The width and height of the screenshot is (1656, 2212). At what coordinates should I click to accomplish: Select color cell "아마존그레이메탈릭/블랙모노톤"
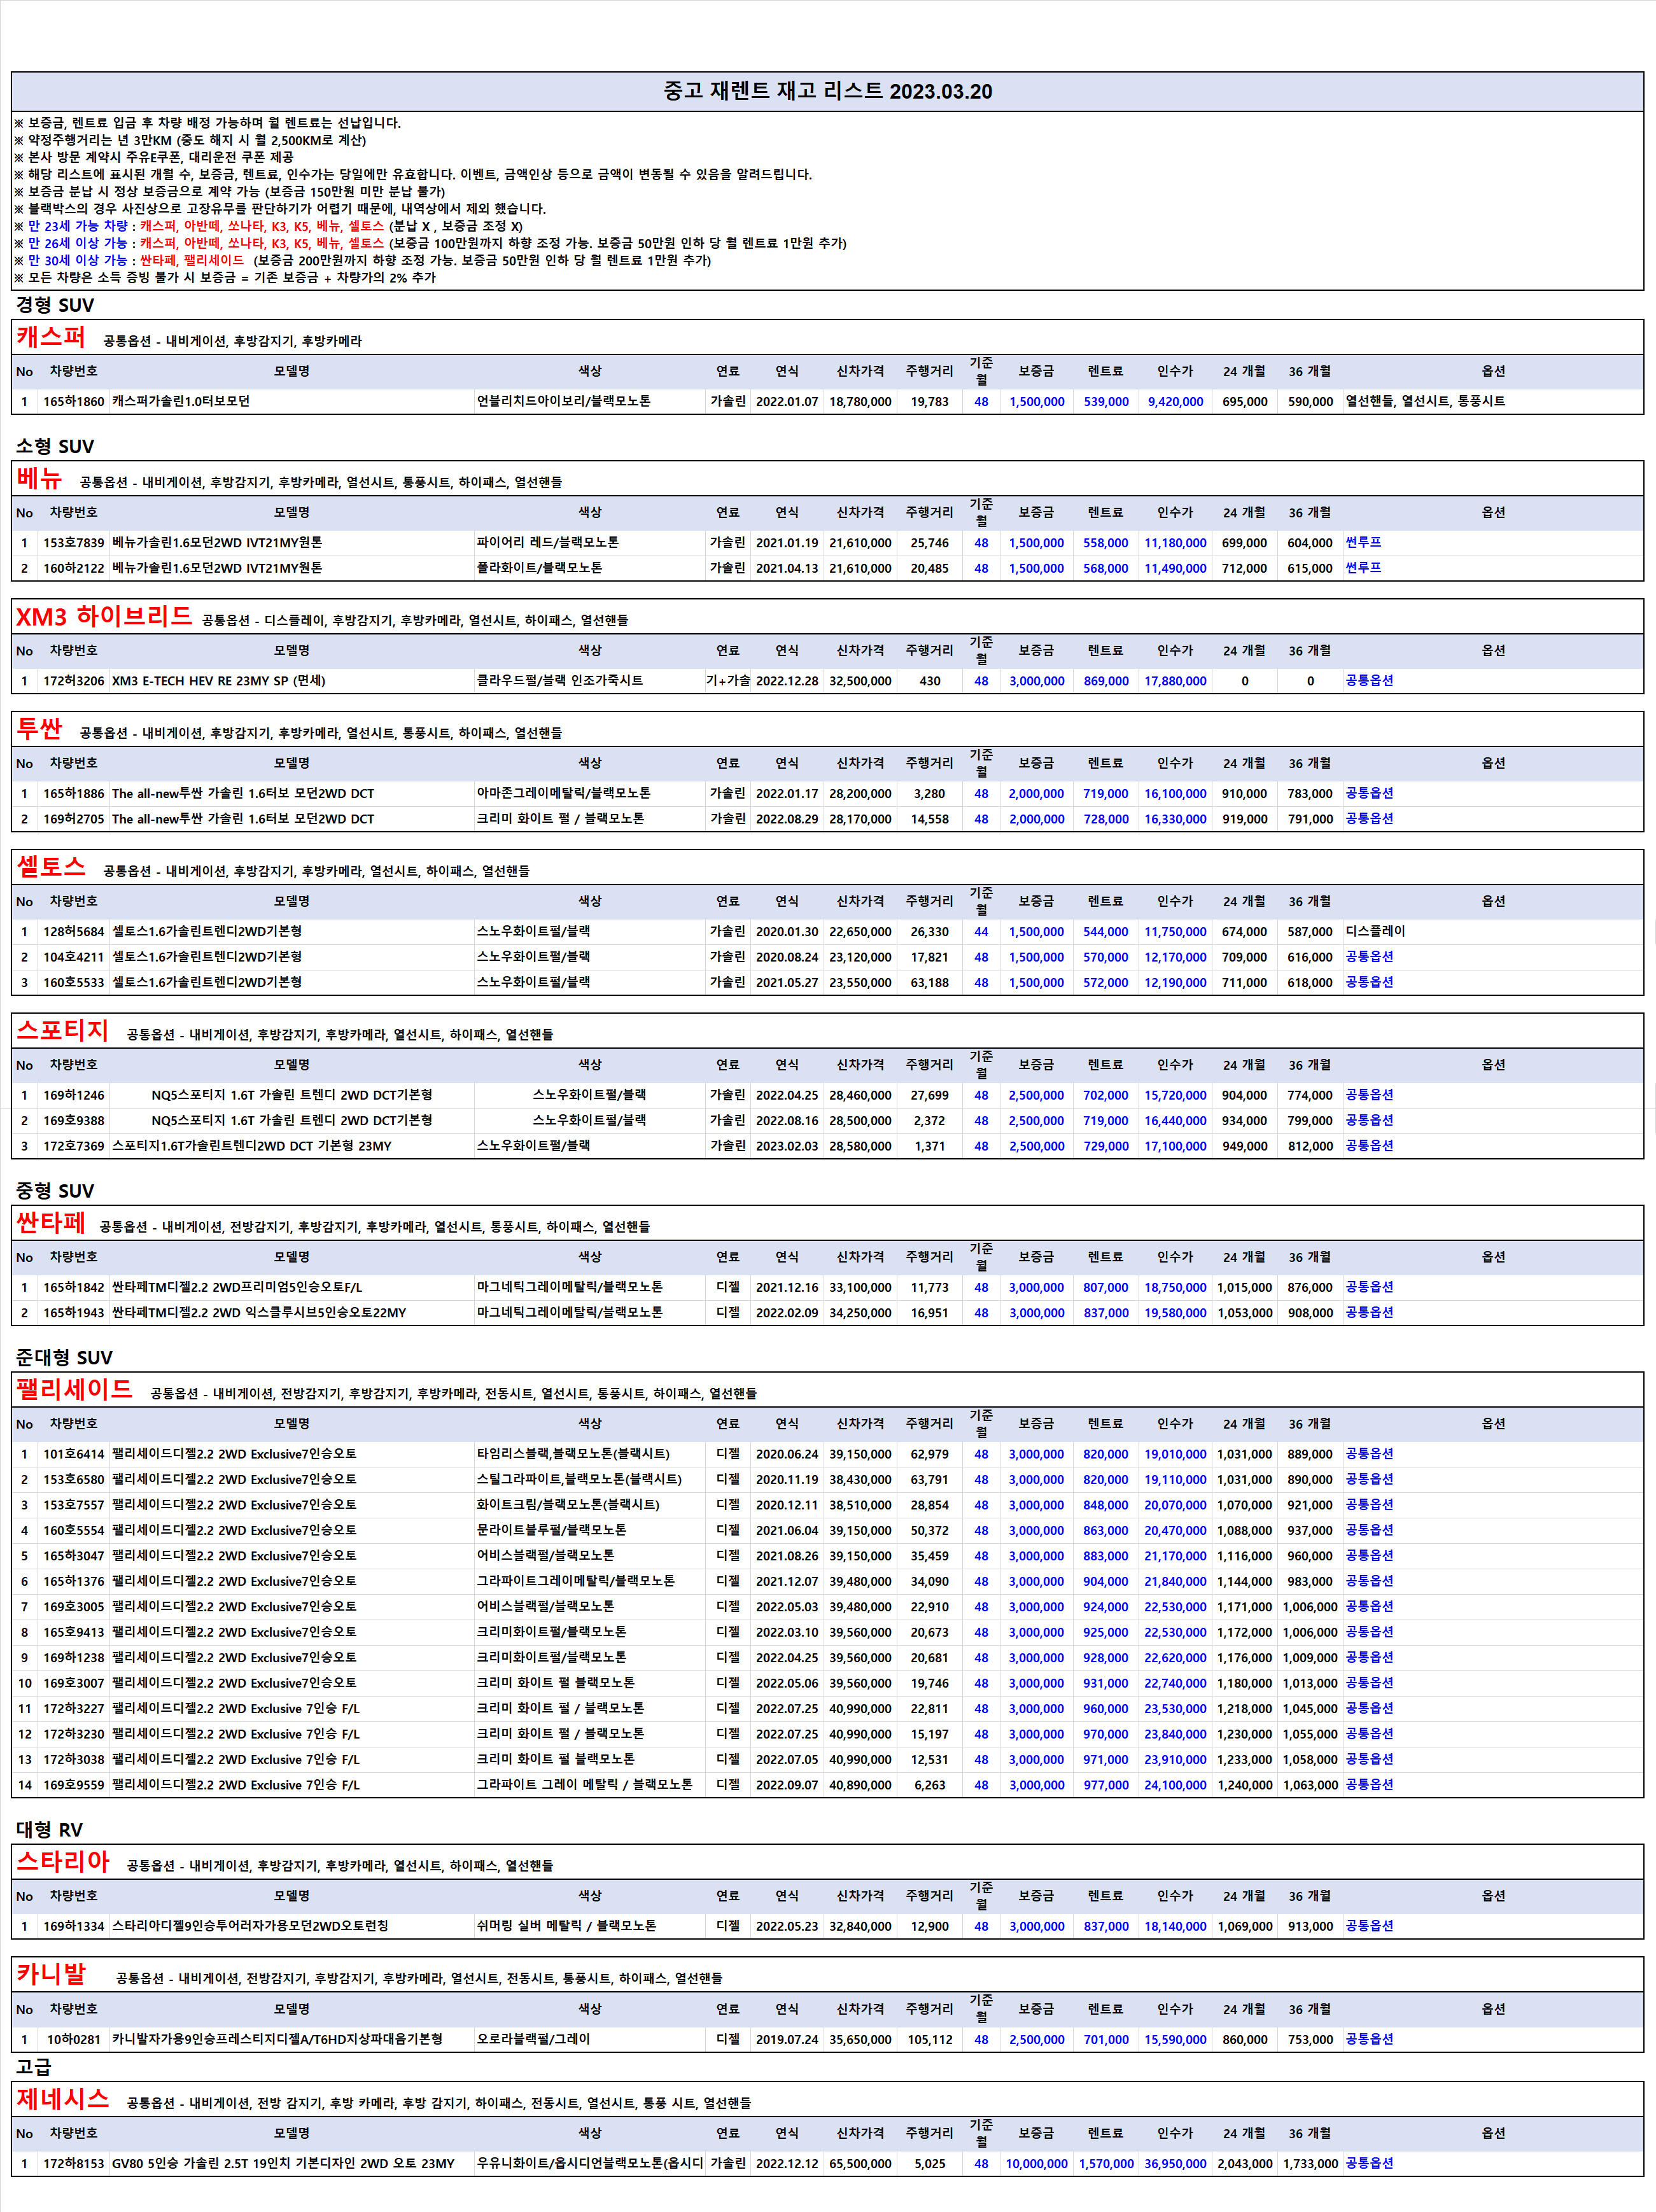(x=564, y=793)
